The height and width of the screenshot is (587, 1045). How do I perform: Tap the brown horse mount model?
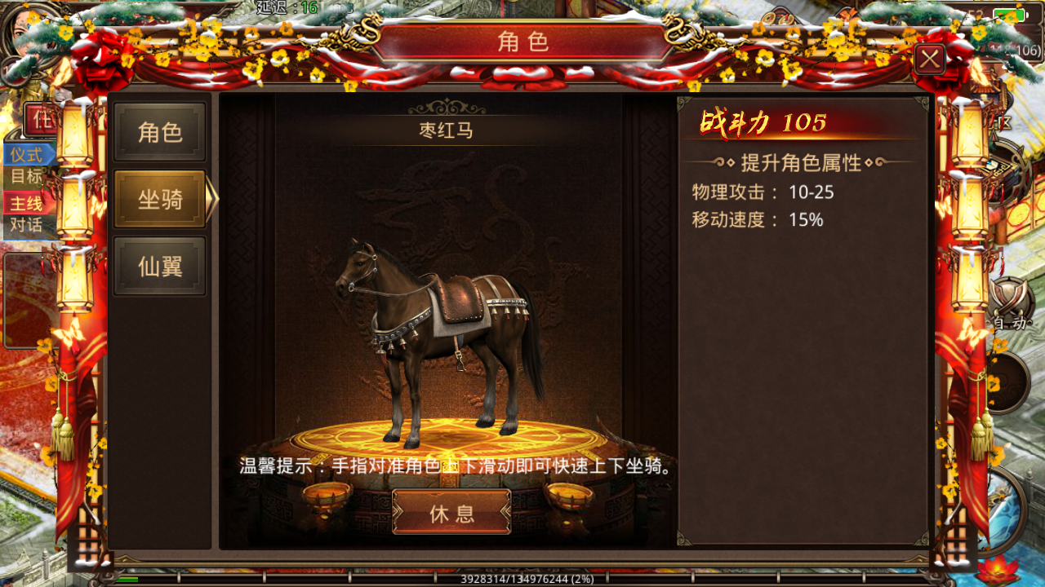[438, 340]
